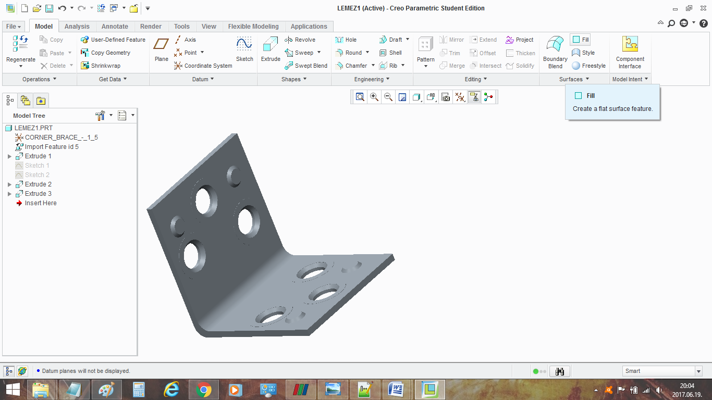Click the Regenerate icon

pyautogui.click(x=21, y=44)
